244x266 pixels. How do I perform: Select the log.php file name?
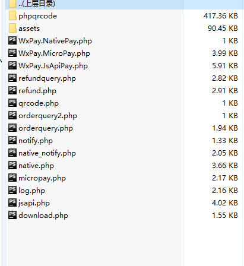point(31,191)
